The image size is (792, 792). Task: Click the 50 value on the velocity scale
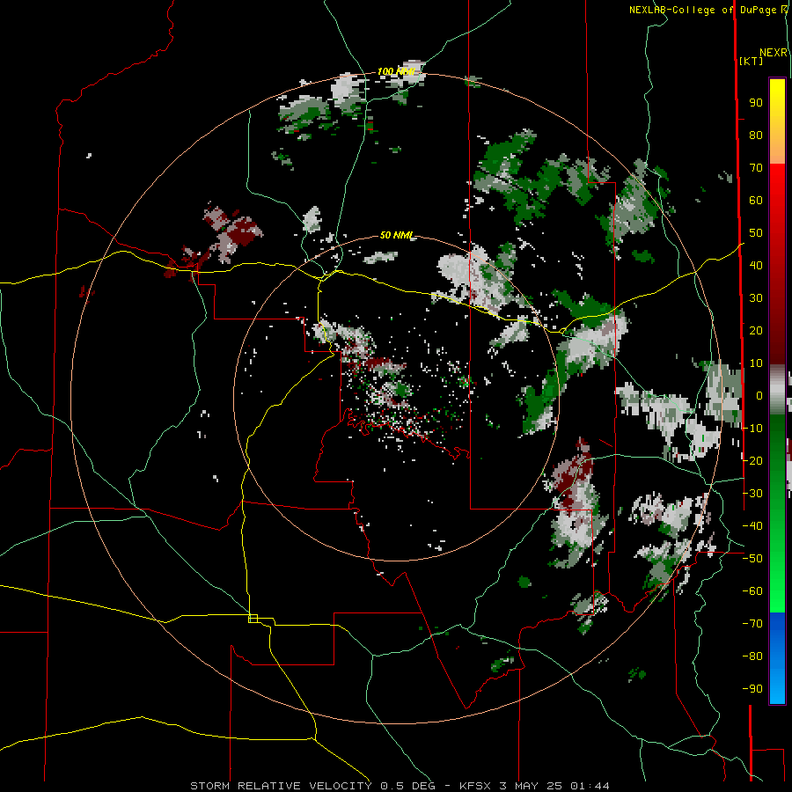[756, 233]
